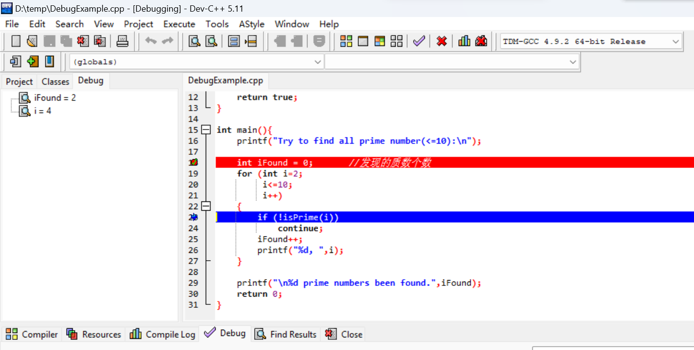Click the Close bottom panel tab
694x350 pixels.
click(x=344, y=334)
